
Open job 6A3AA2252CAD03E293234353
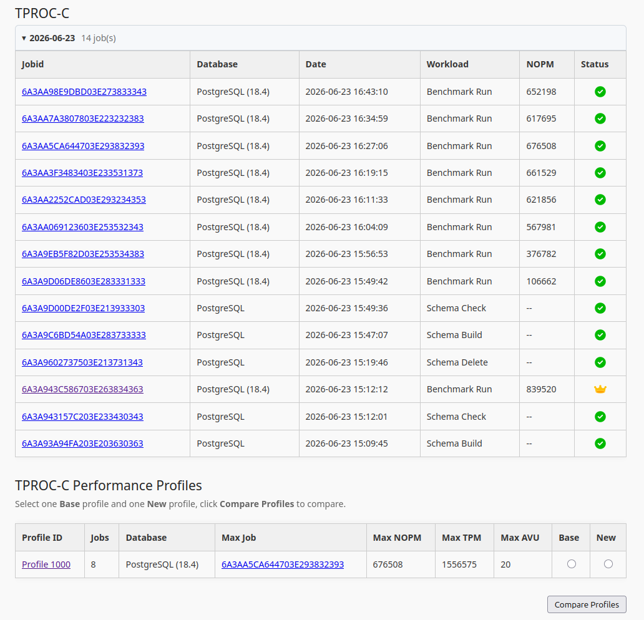coord(84,200)
